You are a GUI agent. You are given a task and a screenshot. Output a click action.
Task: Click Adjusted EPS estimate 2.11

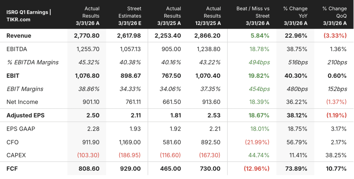tap(135, 115)
